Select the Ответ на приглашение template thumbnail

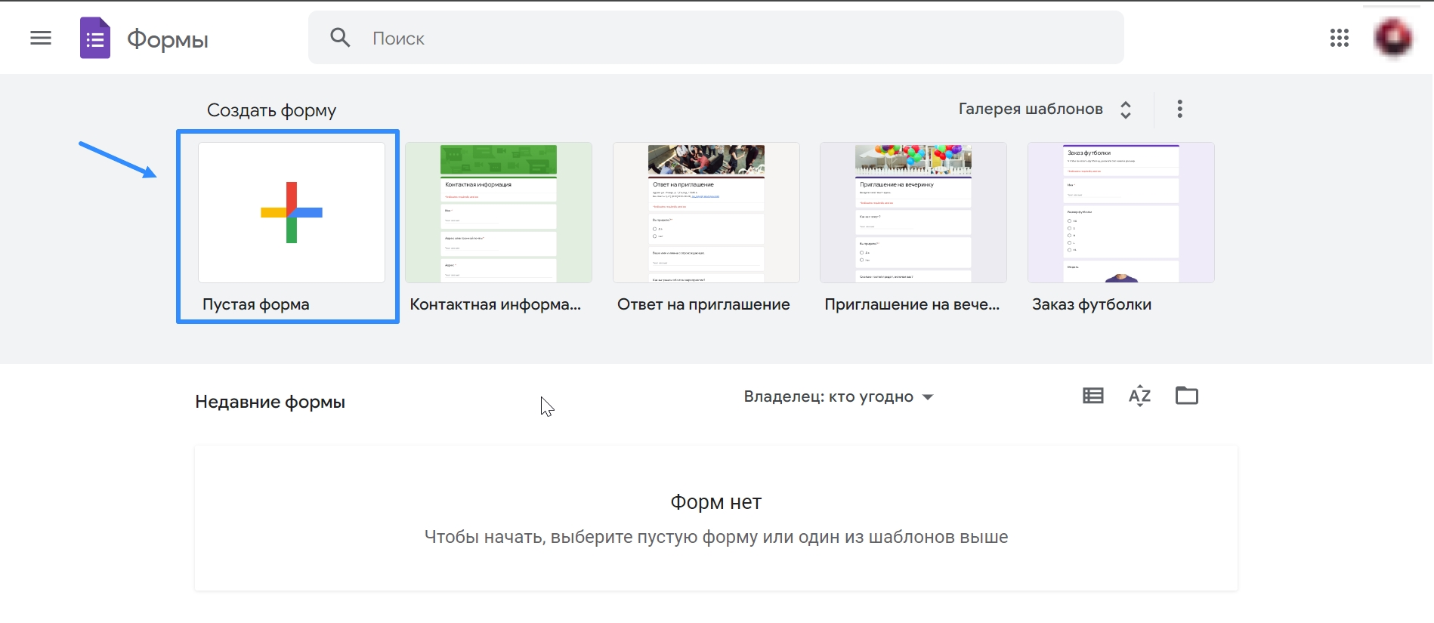click(706, 213)
